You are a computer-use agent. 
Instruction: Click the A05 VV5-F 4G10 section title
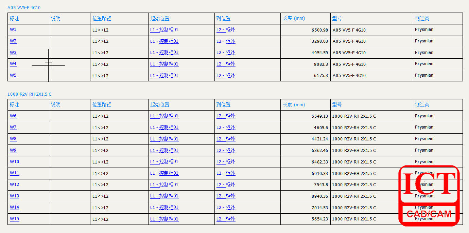point(24,8)
